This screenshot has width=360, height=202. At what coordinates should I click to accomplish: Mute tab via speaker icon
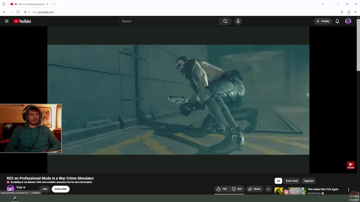[16, 4]
